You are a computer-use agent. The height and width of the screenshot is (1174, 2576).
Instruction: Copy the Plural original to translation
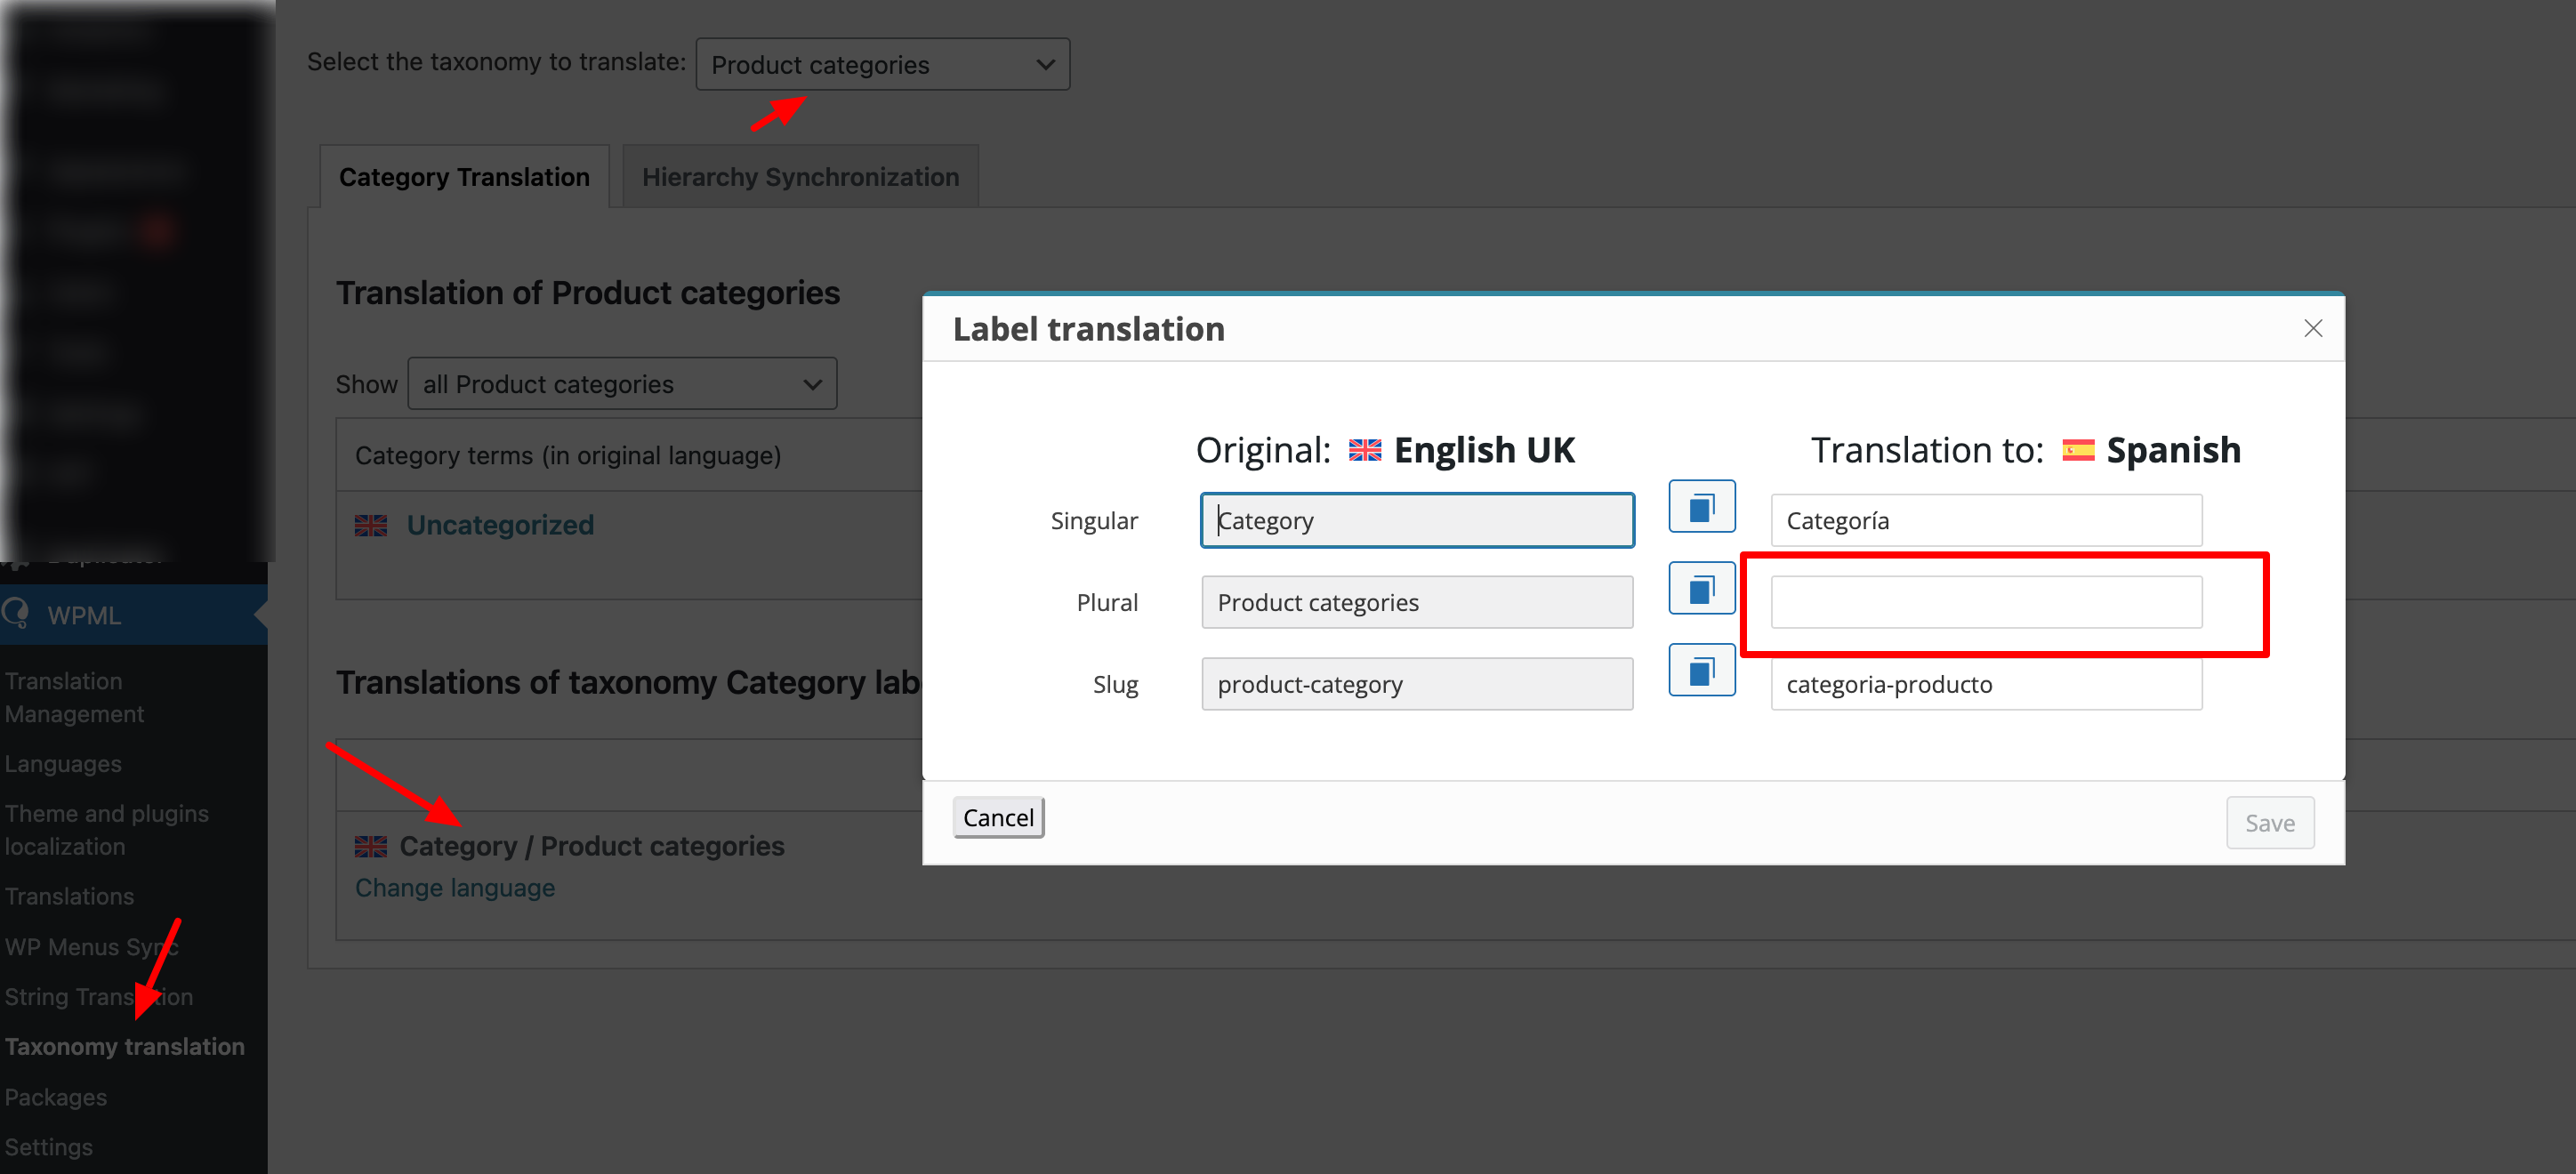pyautogui.click(x=1701, y=589)
